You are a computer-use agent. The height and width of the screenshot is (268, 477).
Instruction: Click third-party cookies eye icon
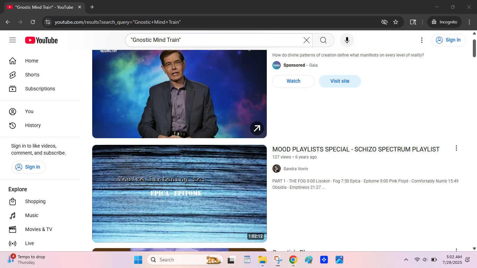[x=384, y=22]
